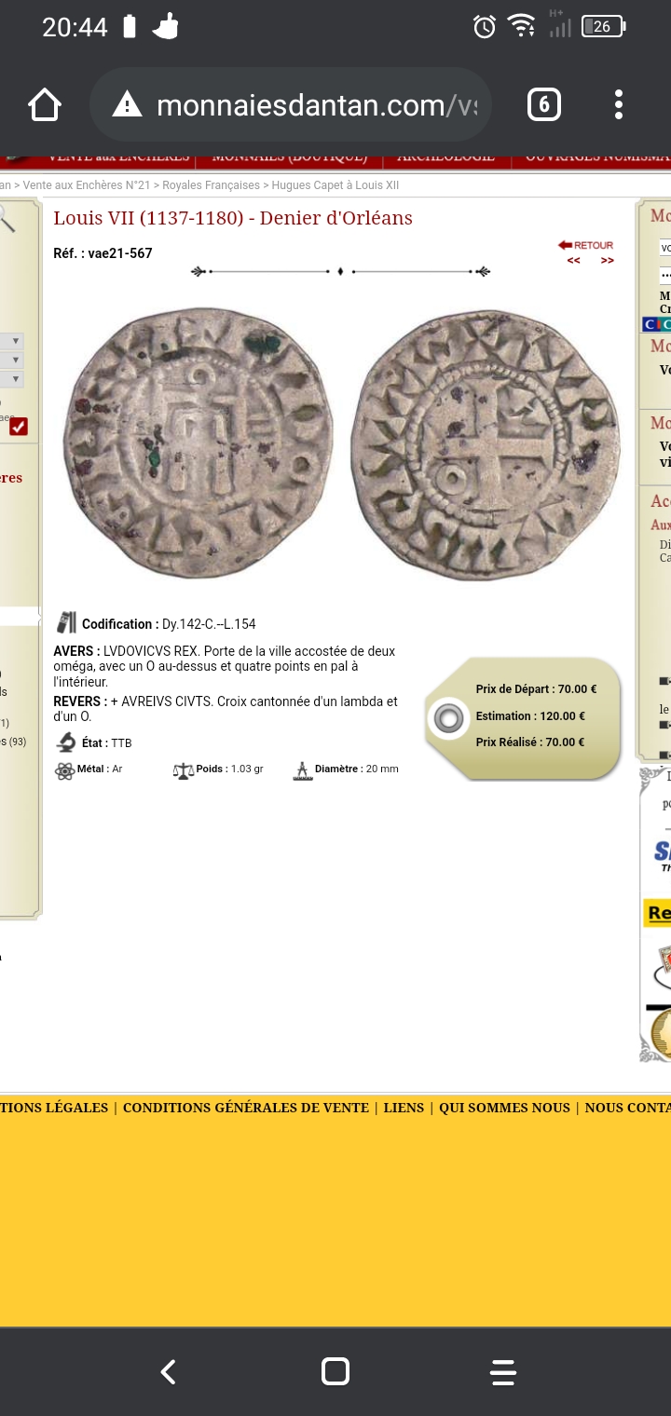Tap the Android home square button
This screenshot has width=671, height=1416.
click(x=335, y=1371)
